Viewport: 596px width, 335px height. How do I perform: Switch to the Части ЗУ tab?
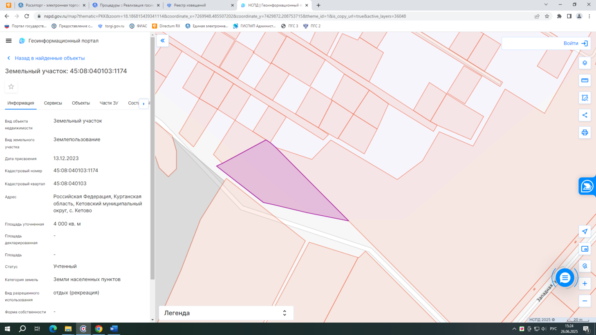pyautogui.click(x=109, y=103)
